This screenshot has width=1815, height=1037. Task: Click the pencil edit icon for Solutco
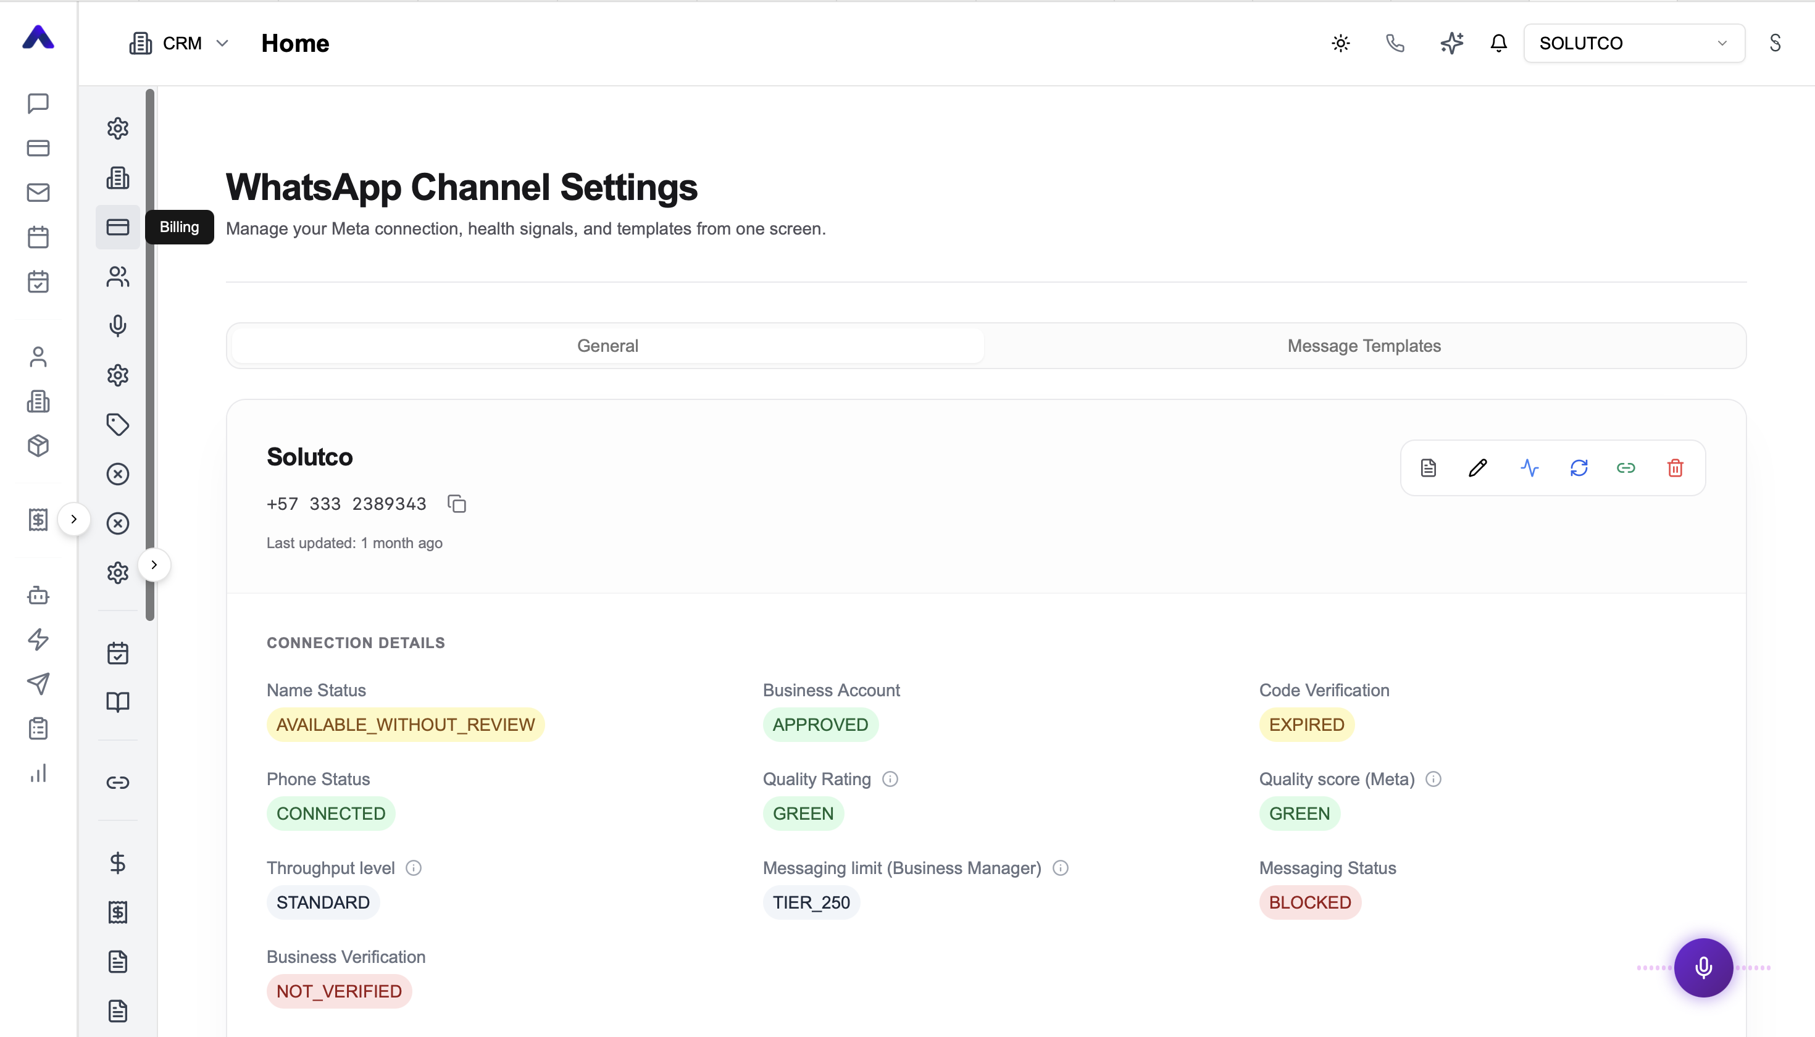1477,468
